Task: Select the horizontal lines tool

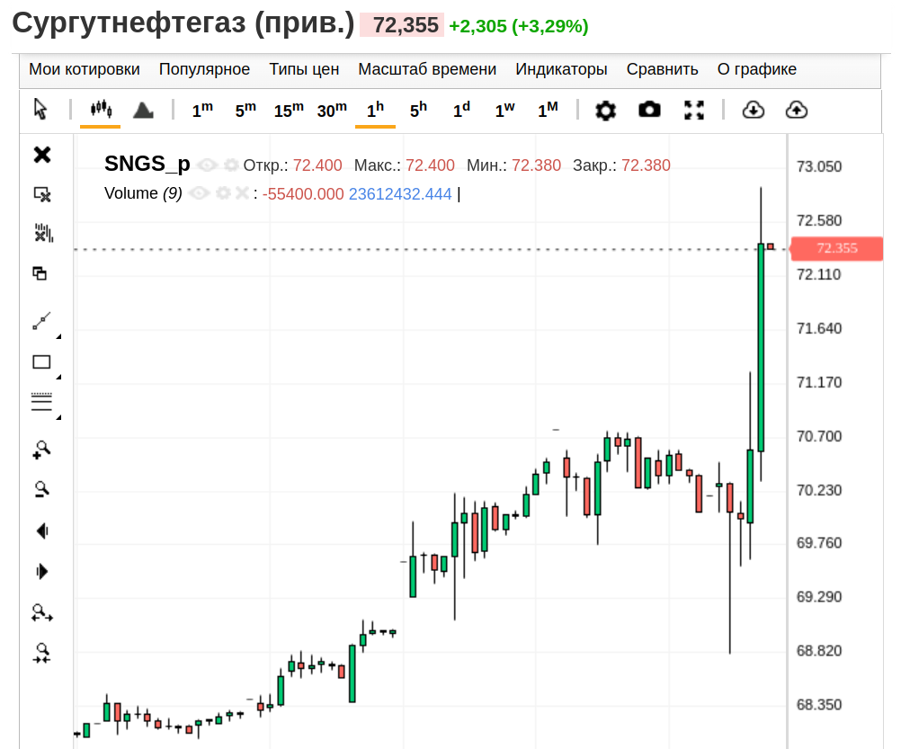Action: coord(41,402)
